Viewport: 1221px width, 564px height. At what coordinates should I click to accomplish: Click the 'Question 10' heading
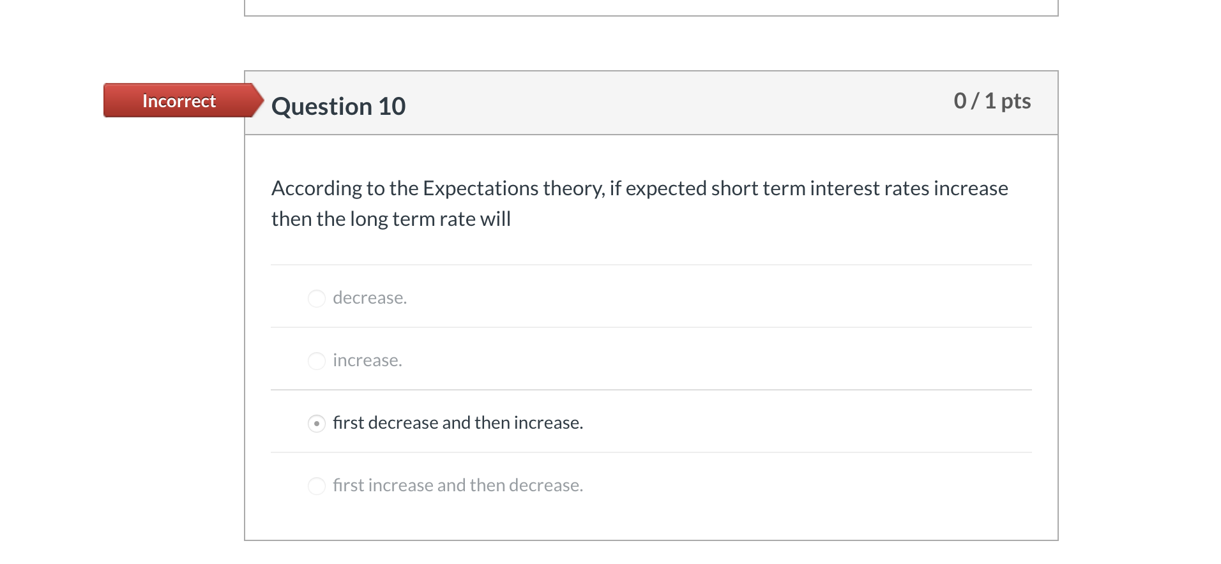[338, 106]
